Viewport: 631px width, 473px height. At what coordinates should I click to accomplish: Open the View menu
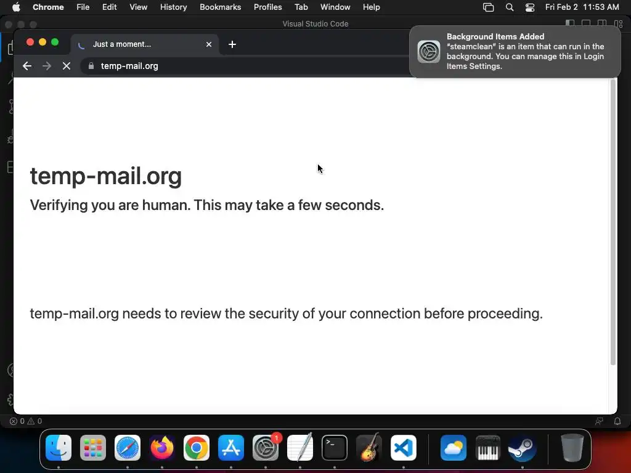tap(138, 7)
